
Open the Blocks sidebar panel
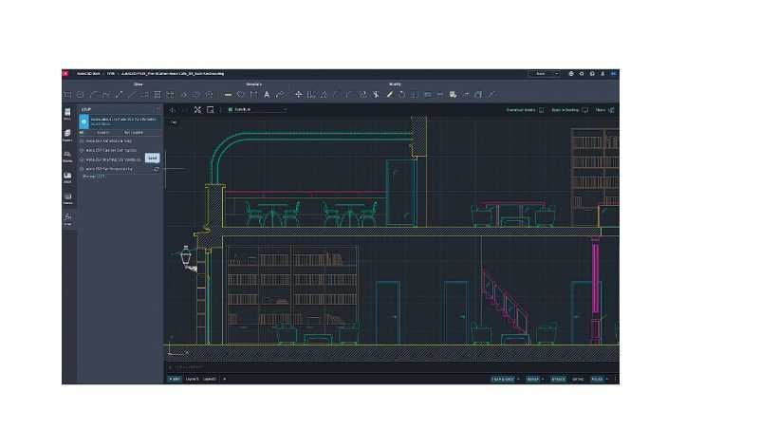tap(67, 156)
